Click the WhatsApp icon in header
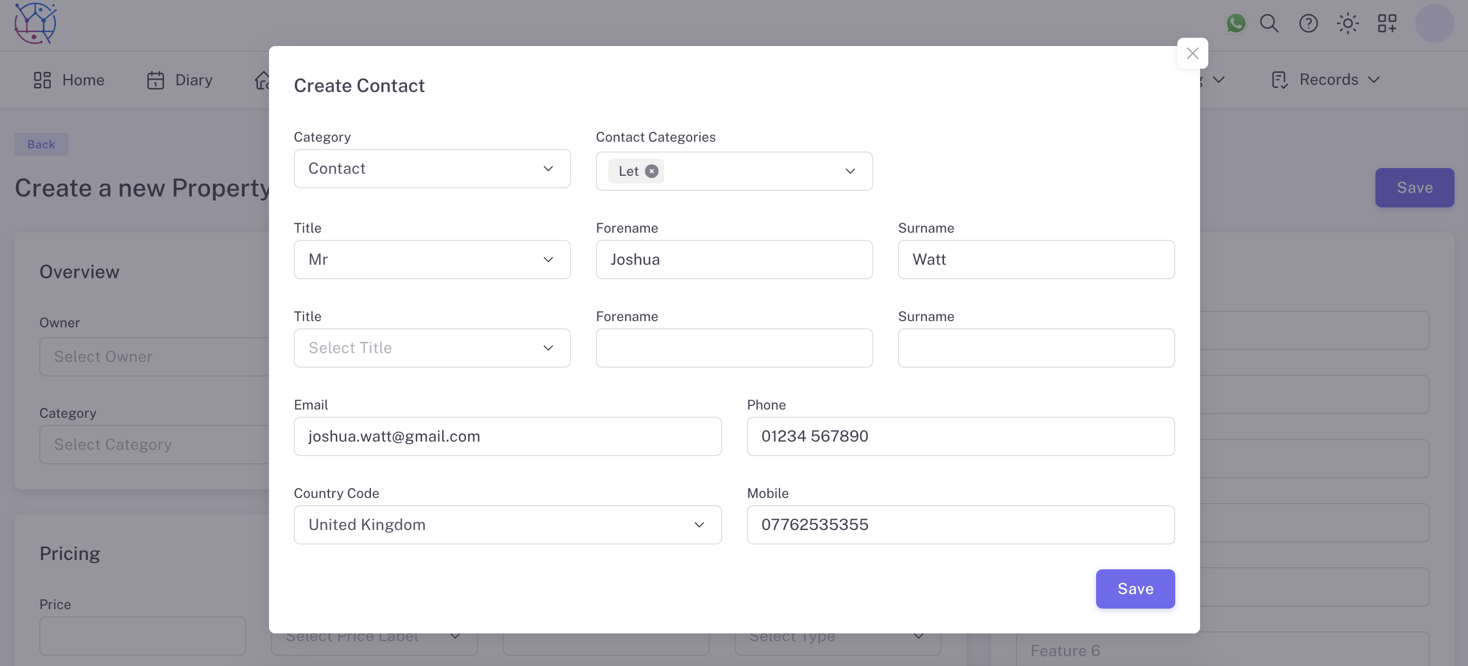 pos(1236,23)
